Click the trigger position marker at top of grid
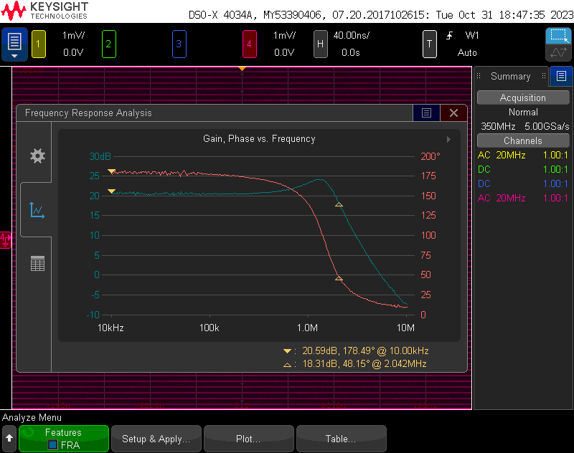This screenshot has height=453, width=574. (242, 69)
